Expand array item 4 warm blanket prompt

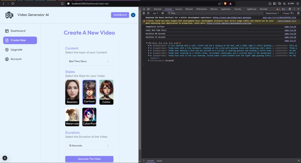click(149, 56)
